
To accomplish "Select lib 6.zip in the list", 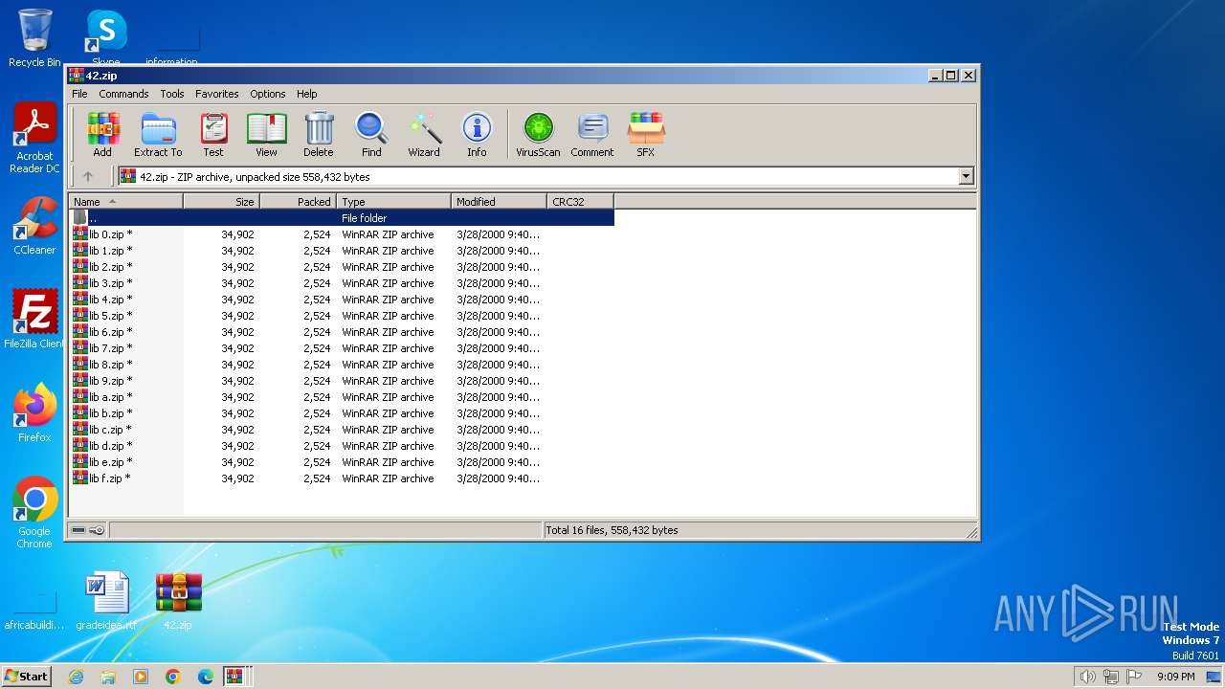I will [342, 332].
